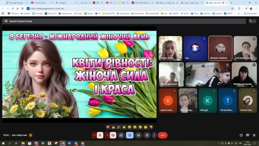Open the three-dot more options menu
259x146 pixels.
pyautogui.click(x=154, y=135)
